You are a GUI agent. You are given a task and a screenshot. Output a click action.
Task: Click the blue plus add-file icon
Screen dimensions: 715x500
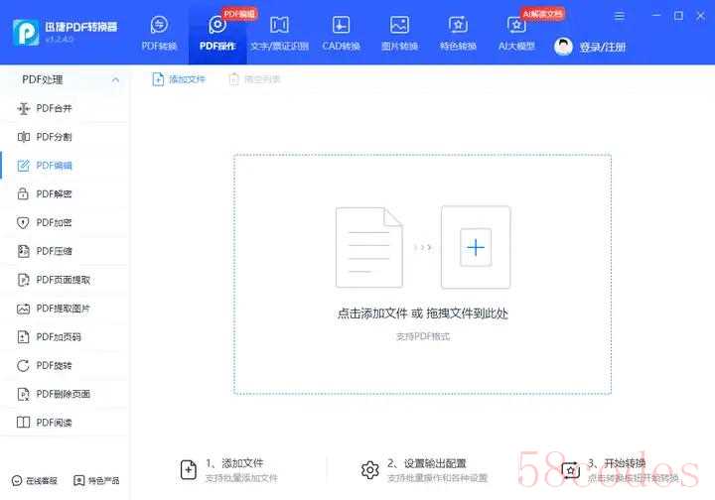point(476,247)
